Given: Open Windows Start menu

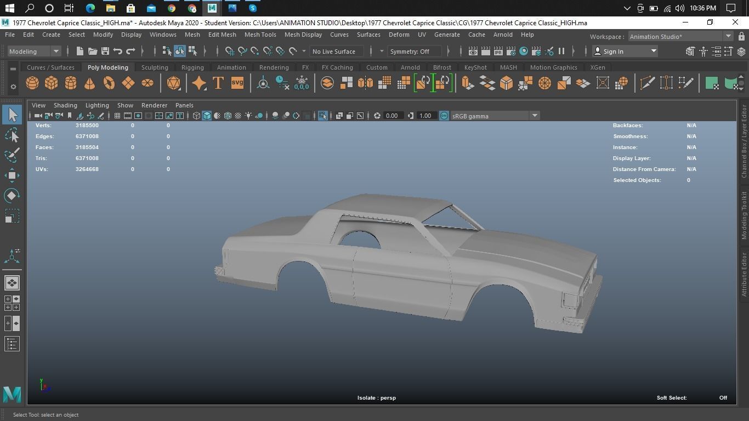Looking at the screenshot, I should pos(9,8).
